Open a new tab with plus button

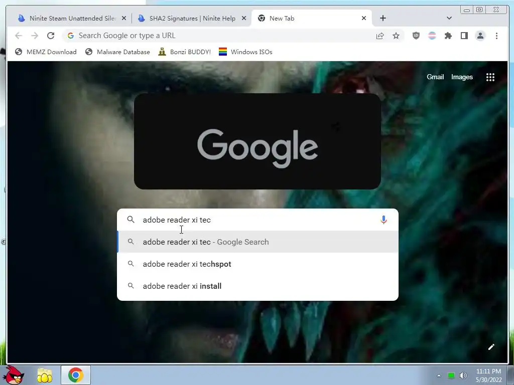click(x=383, y=18)
